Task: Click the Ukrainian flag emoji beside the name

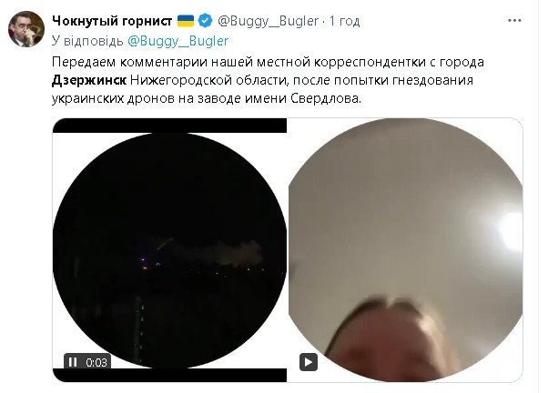Action: click(186, 21)
